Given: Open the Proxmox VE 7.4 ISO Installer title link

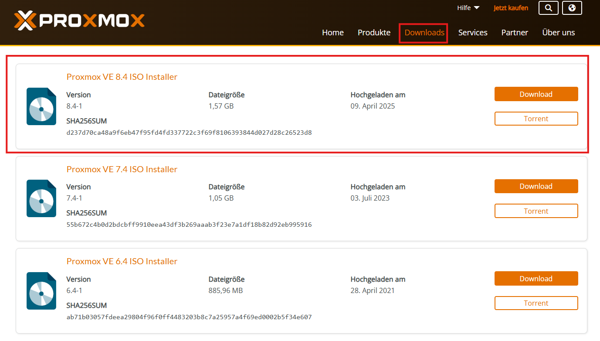Looking at the screenshot, I should pyautogui.click(x=122, y=169).
